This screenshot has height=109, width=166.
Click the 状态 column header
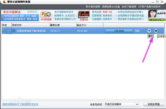tap(7, 25)
